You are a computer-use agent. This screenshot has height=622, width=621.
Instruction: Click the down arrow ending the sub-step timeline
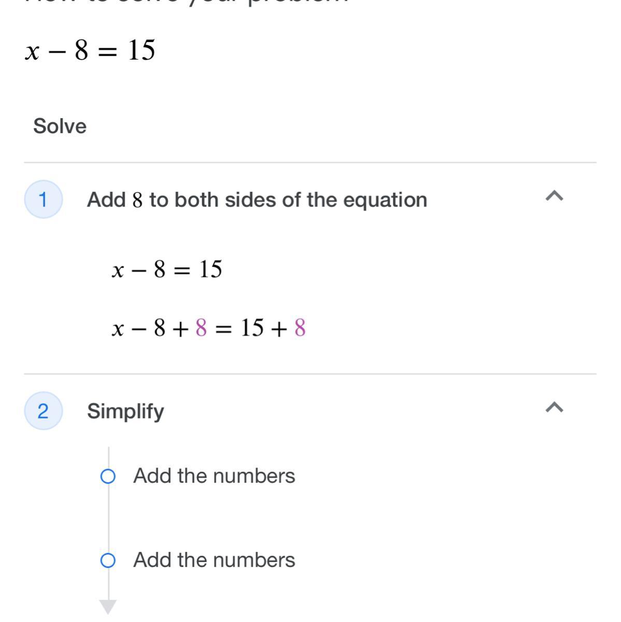pyautogui.click(x=108, y=606)
